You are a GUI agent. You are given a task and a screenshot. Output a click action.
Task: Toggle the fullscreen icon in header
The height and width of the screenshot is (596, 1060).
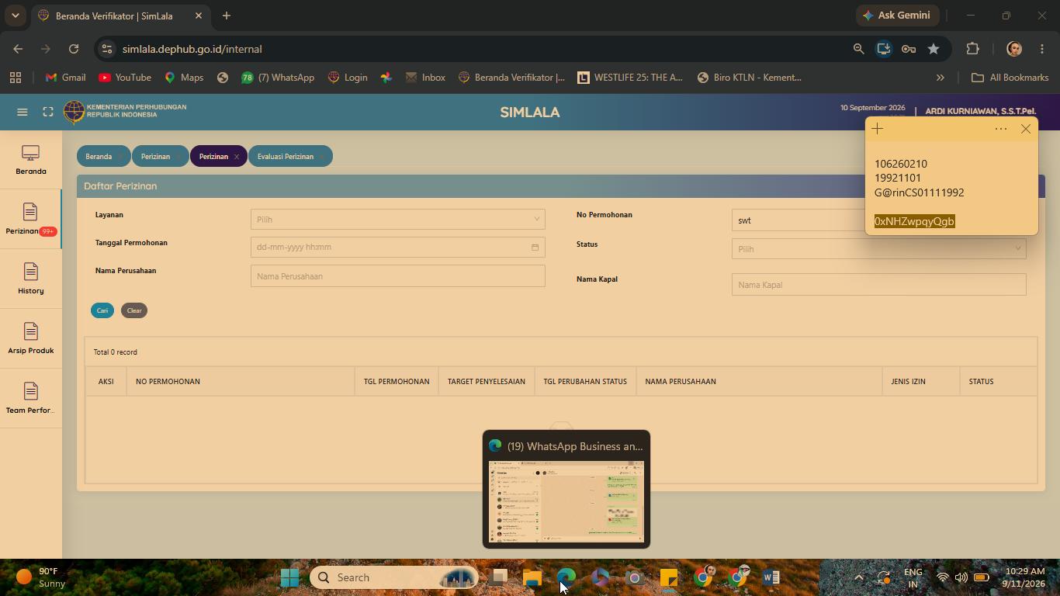pos(48,112)
